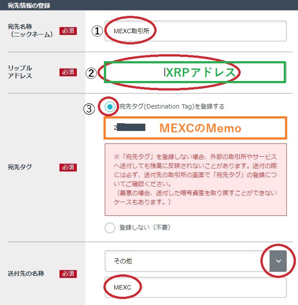This screenshot has height=305, width=298.
Task: Click the 宛先タグ(Destination Tag)を登録する label text
Action: (172, 106)
